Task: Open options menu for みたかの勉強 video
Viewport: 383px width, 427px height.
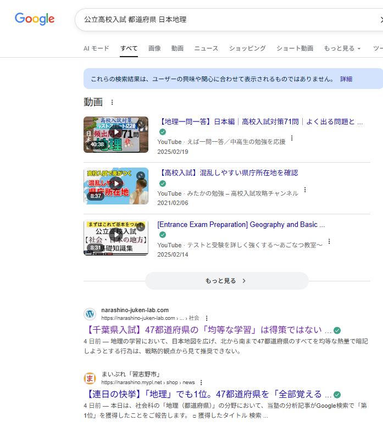Action: (x=305, y=190)
